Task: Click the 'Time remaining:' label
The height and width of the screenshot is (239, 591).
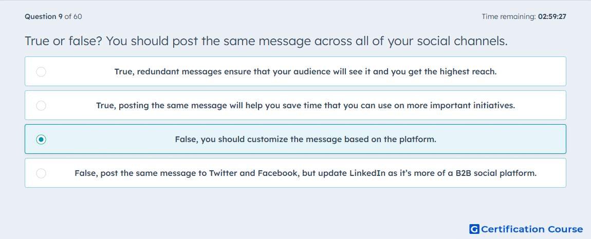Action: (x=508, y=16)
